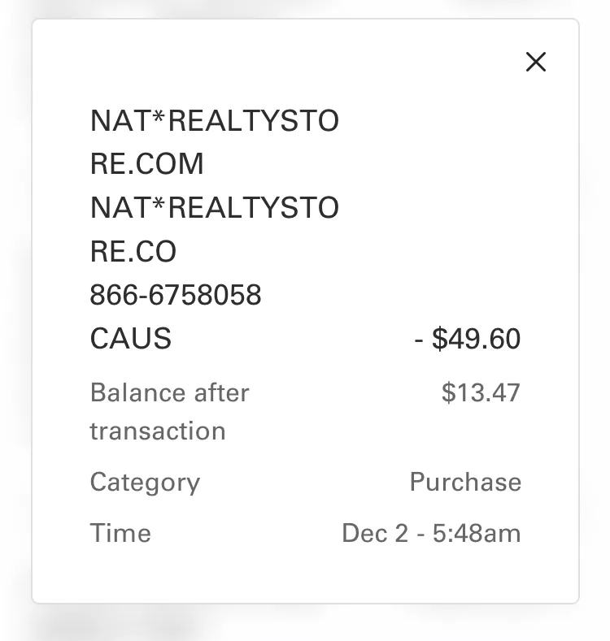Click the Category label
610x641 pixels.
[x=145, y=482]
